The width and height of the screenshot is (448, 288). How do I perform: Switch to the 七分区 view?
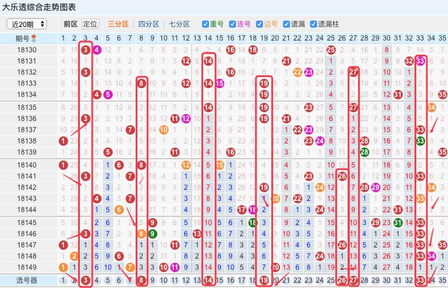[179, 24]
